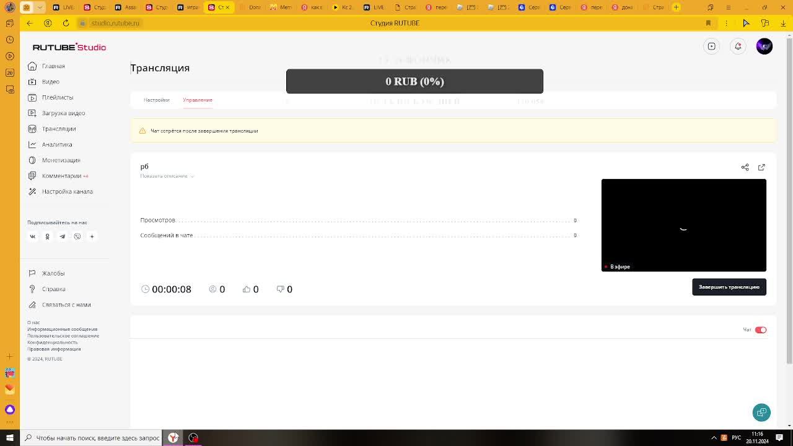Open browser downloads icon

[x=783, y=23]
